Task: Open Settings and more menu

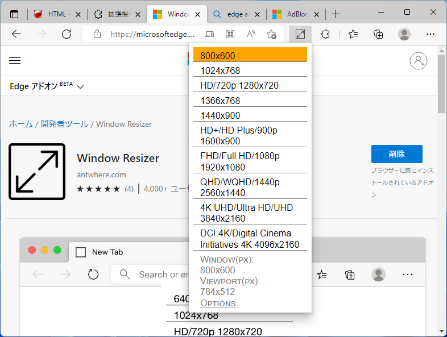Action: (x=430, y=34)
